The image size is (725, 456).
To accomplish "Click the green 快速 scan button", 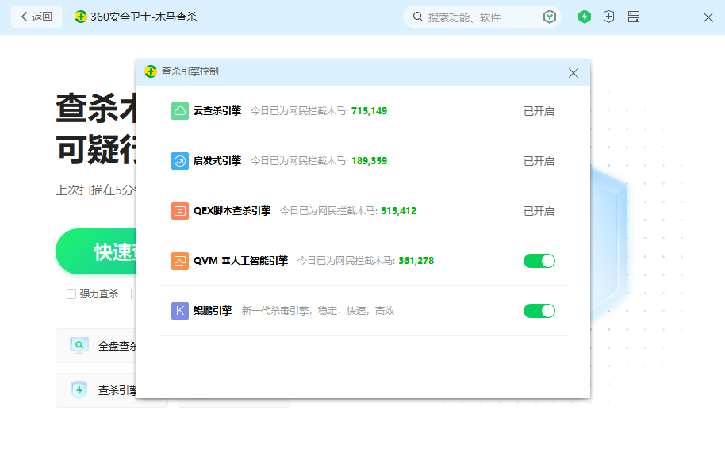I will (x=96, y=251).
